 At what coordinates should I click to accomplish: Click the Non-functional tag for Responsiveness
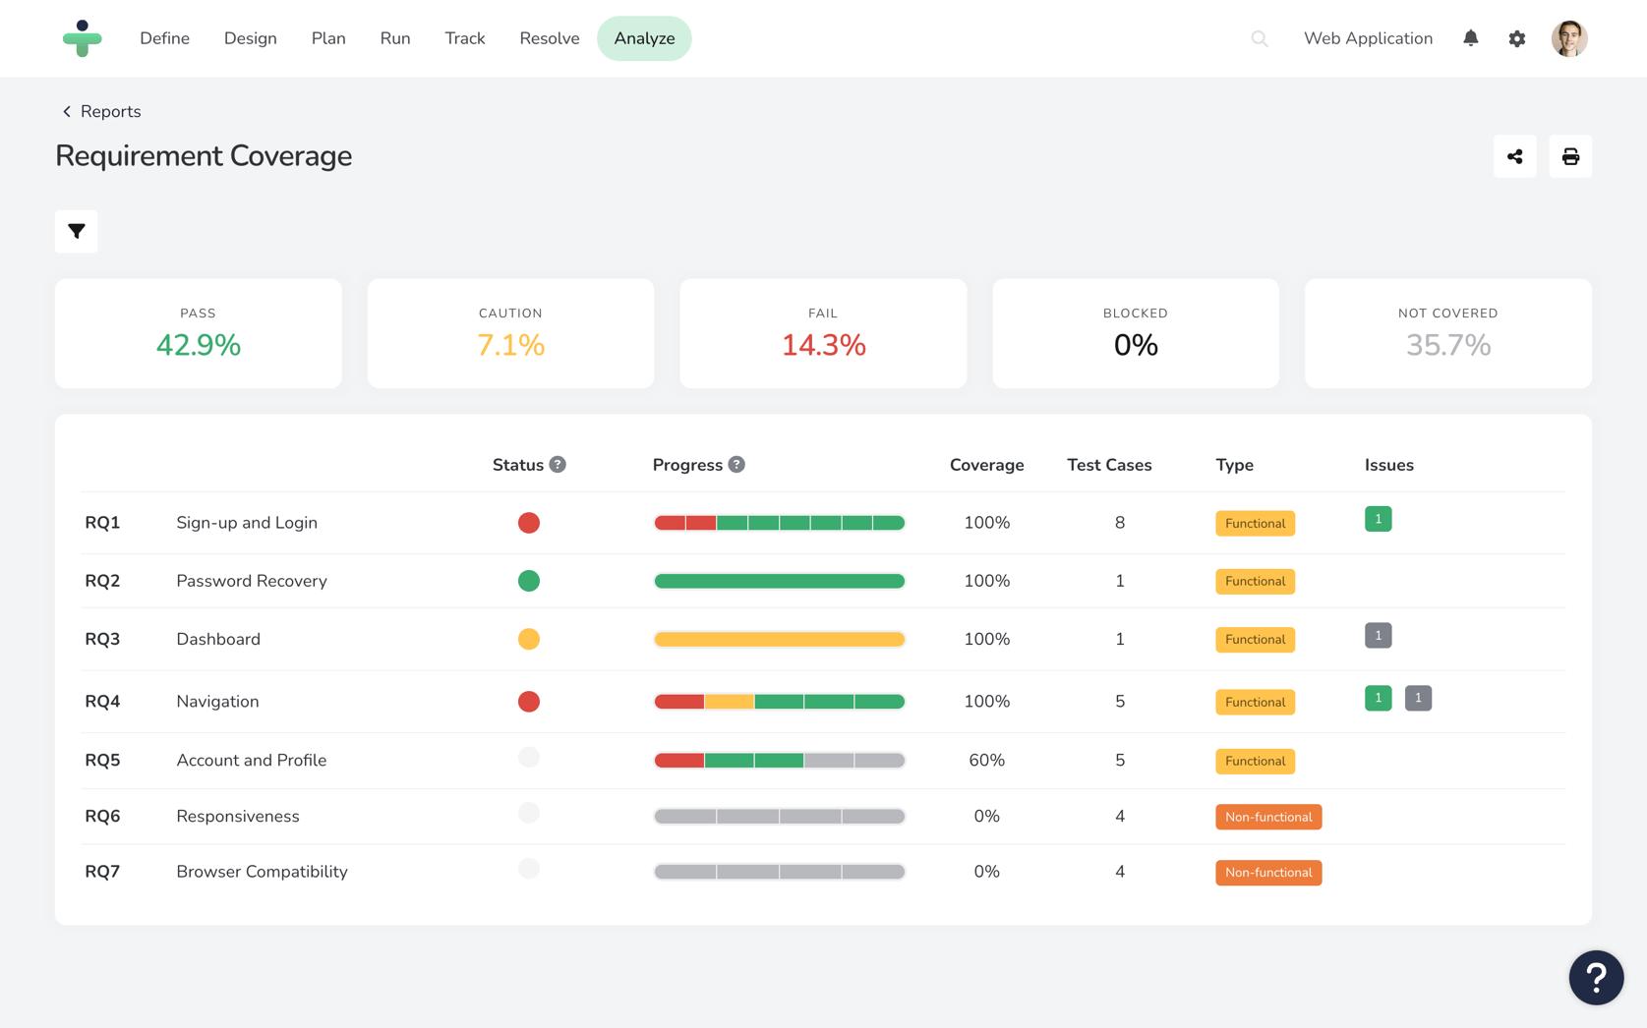tap(1268, 817)
